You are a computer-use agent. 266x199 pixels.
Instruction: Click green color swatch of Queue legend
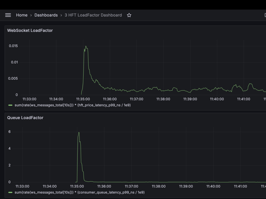point(10,192)
